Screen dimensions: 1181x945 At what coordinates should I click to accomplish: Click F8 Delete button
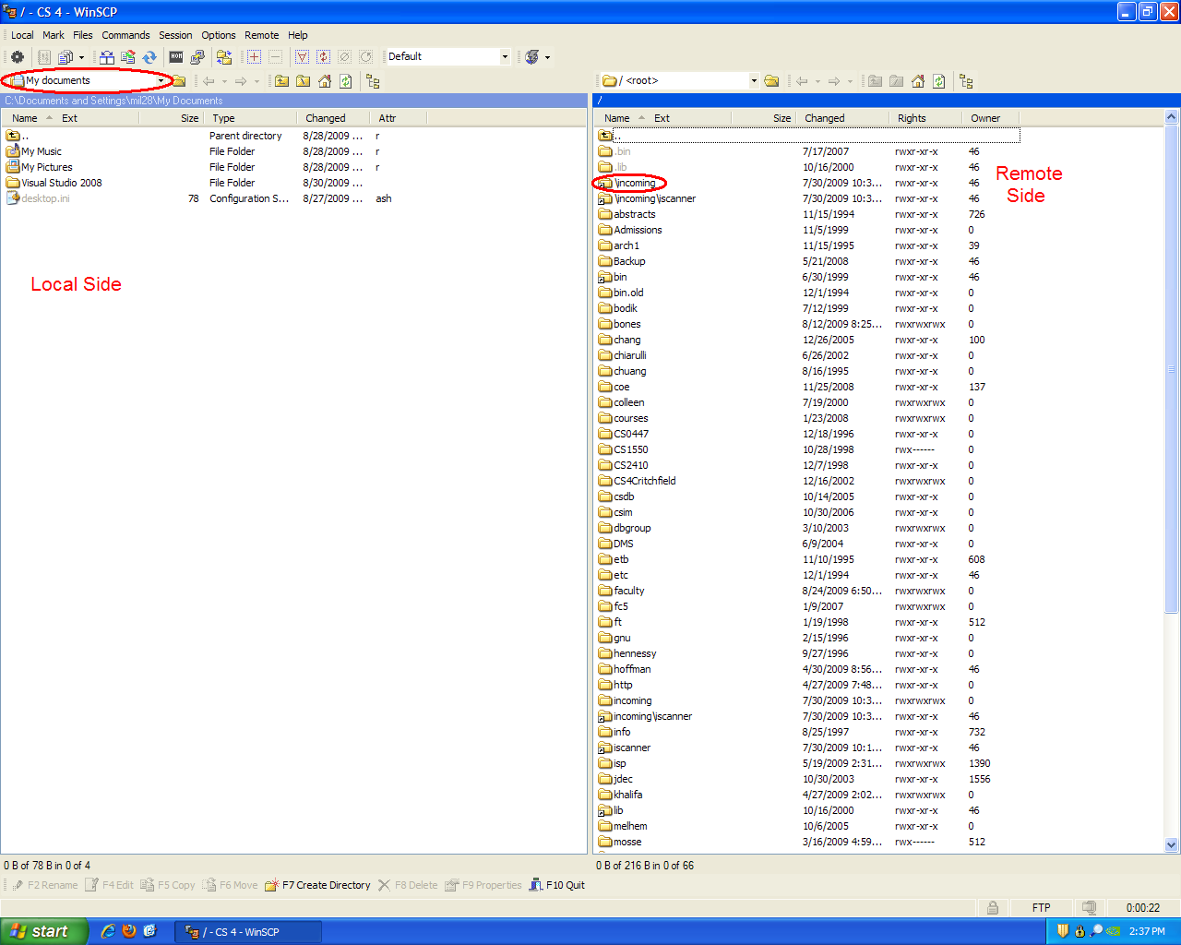[x=408, y=885]
